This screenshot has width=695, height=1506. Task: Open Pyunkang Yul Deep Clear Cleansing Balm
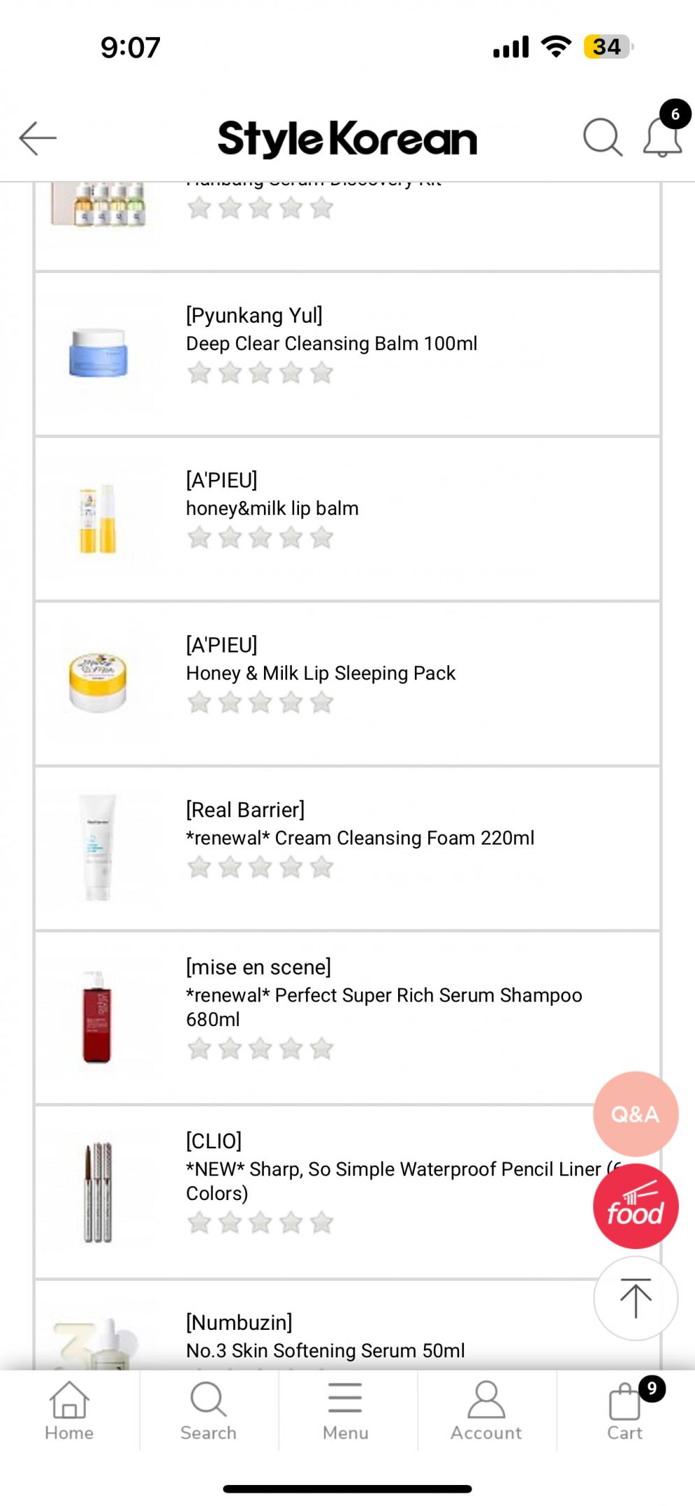331,343
